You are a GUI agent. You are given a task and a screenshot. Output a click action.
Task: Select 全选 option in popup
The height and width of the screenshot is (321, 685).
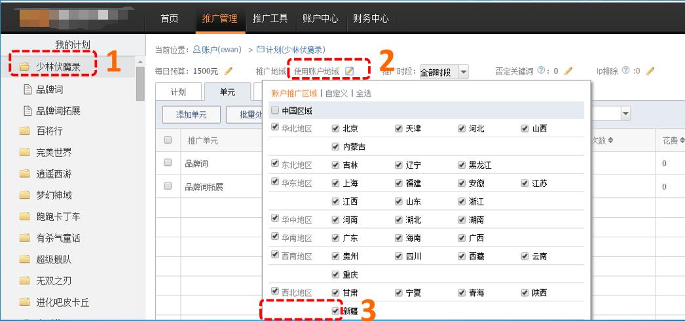pyautogui.click(x=363, y=93)
